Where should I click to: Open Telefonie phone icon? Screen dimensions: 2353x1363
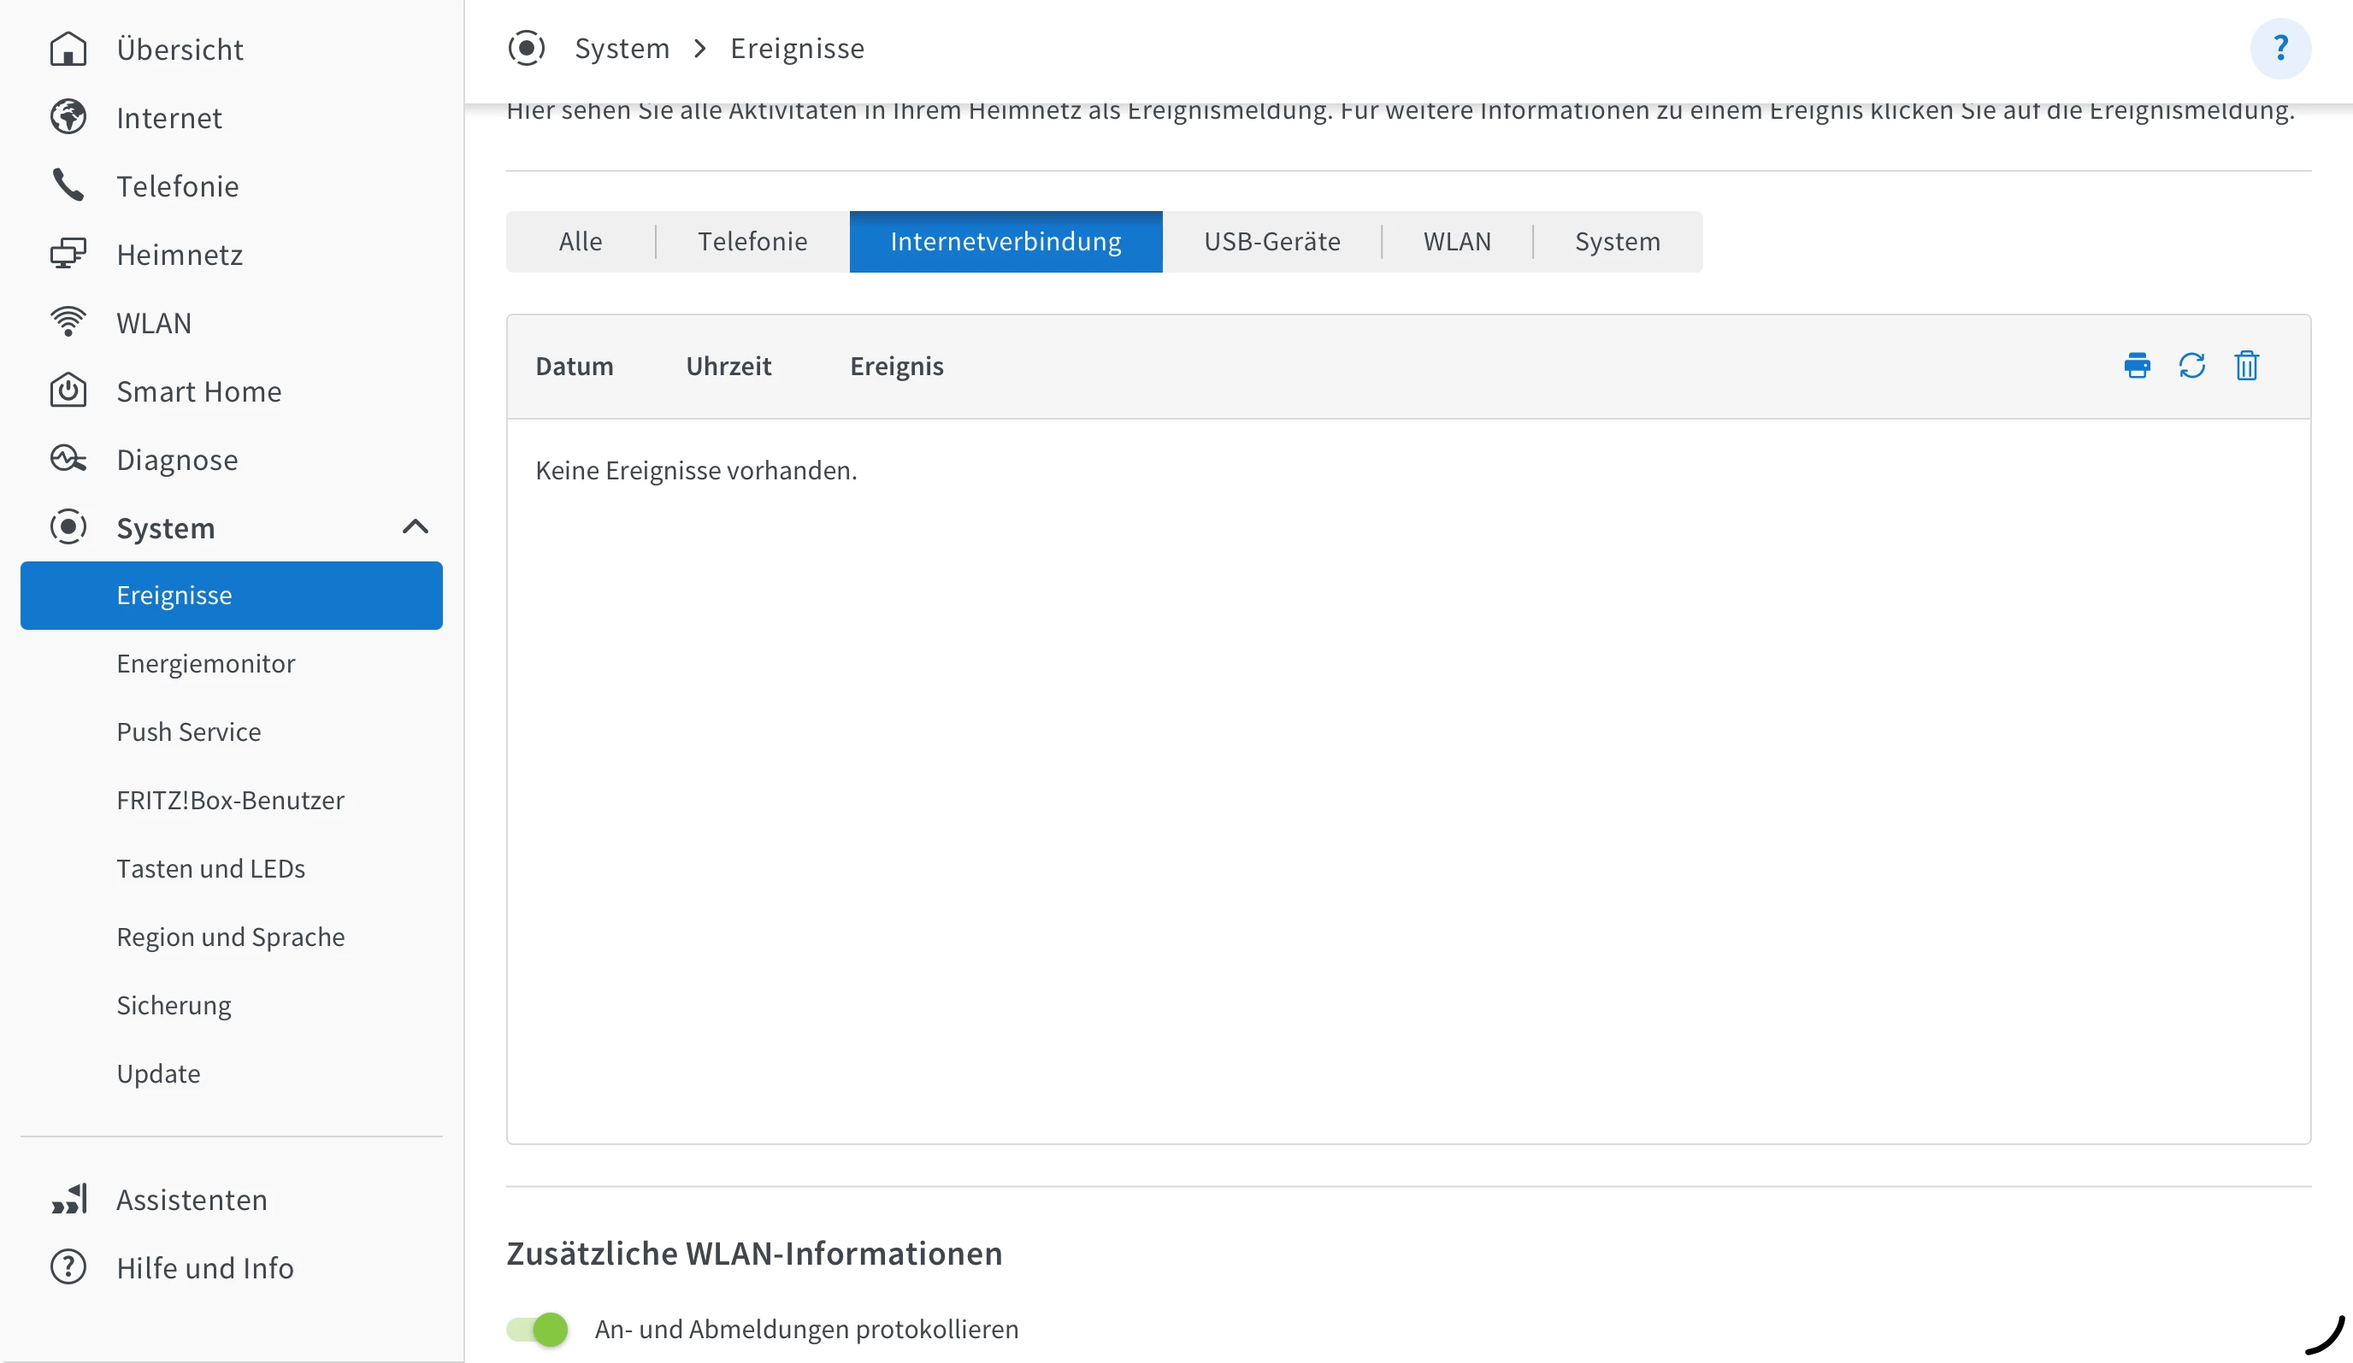[68, 185]
